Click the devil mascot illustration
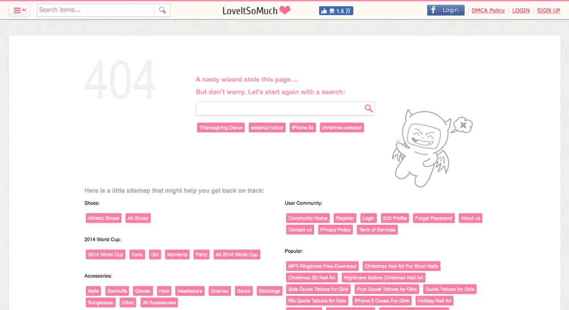Image resolution: width=569 pixels, height=310 pixels. (427, 146)
